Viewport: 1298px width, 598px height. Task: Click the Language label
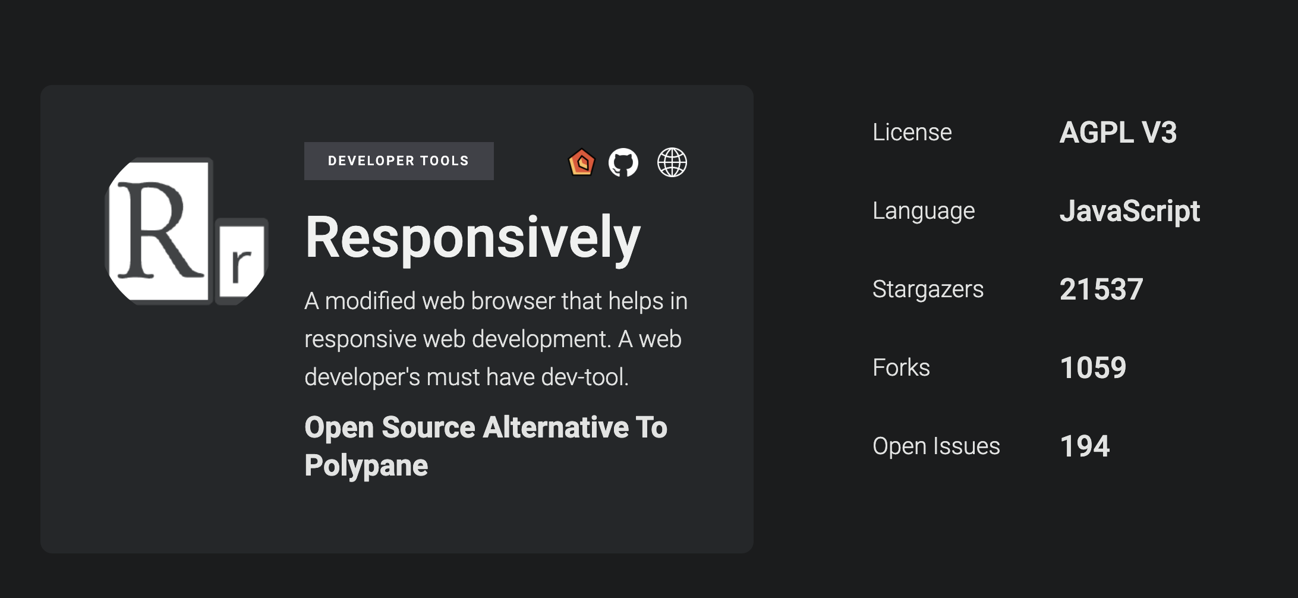pos(923,210)
